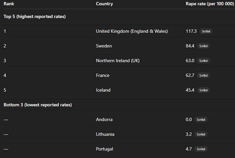Image resolution: width=235 pixels, height=158 pixels.
Task: Click the '3.2' rate value
Action: click(x=189, y=134)
